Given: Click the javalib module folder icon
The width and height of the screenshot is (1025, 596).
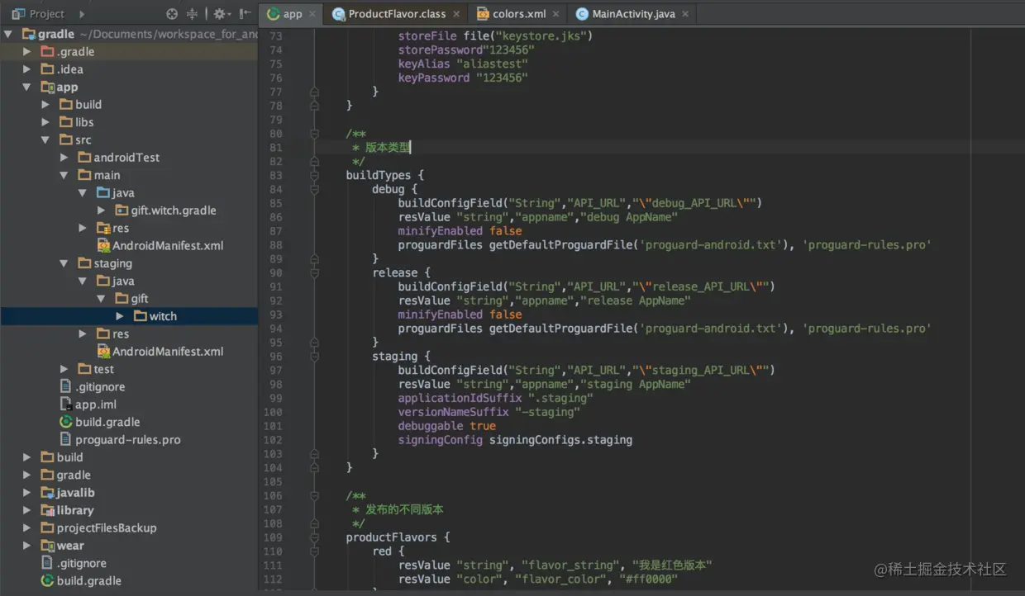Looking at the screenshot, I should [x=48, y=493].
